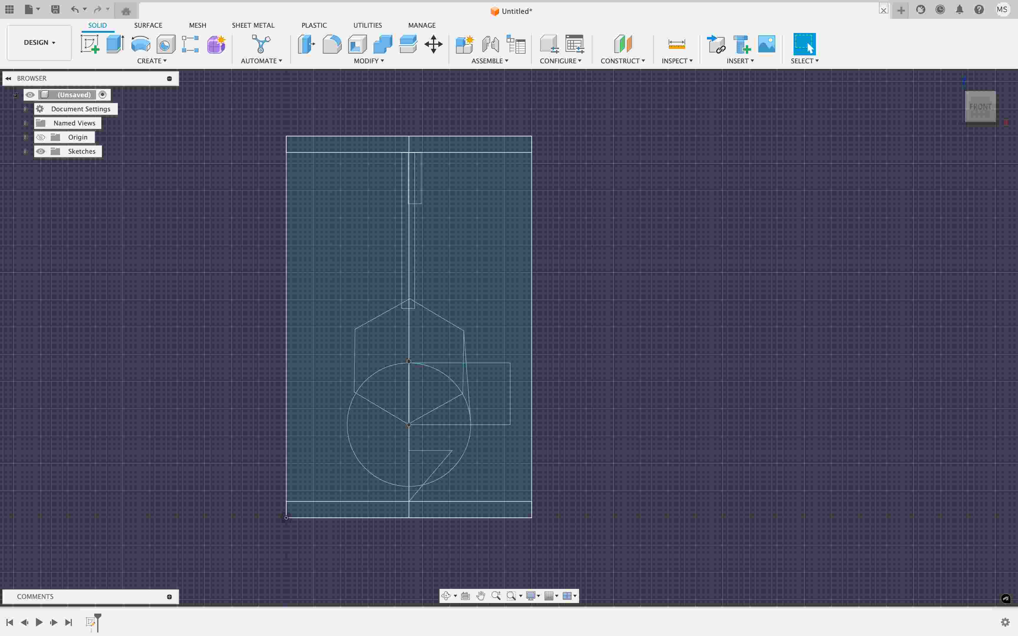The width and height of the screenshot is (1018, 636).
Task: Click the Insert Derive link icon
Action: [716, 44]
